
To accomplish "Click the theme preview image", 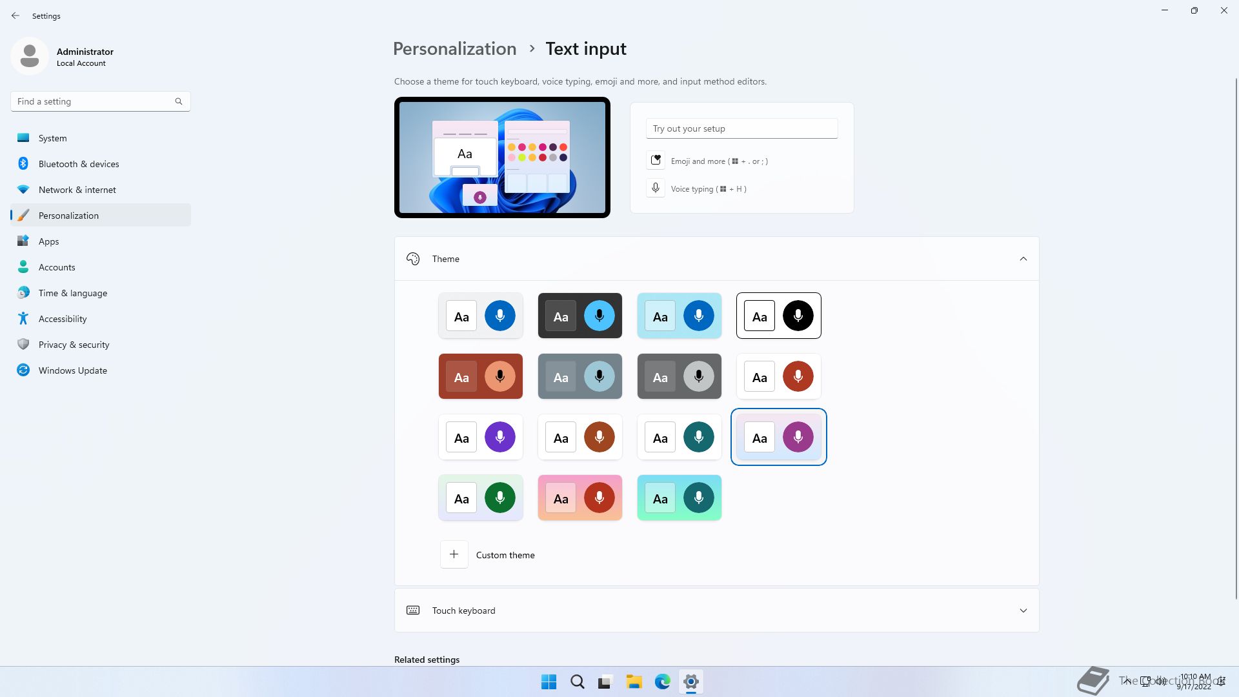I will pyautogui.click(x=502, y=157).
